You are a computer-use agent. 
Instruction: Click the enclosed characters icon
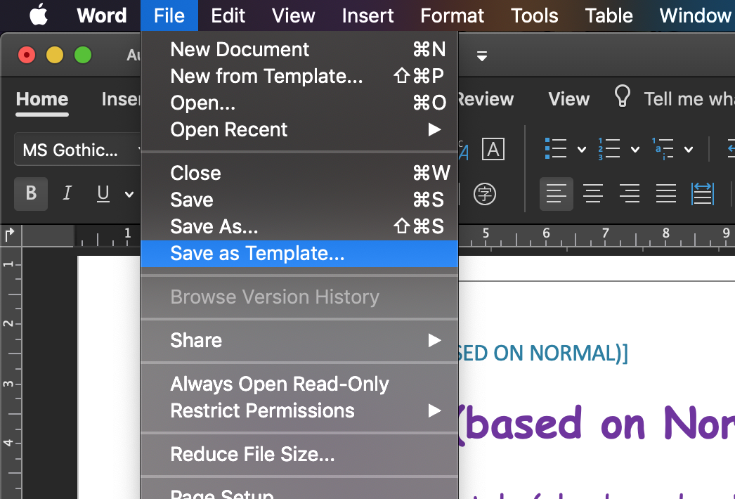(485, 194)
